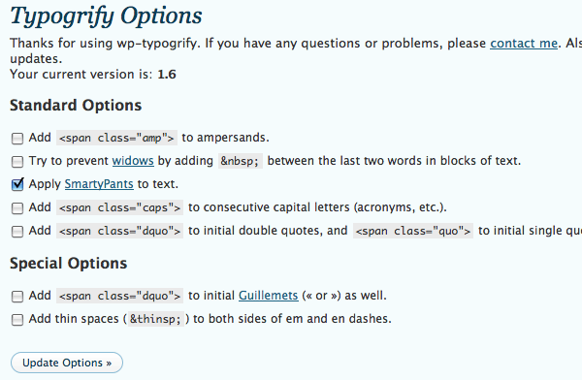Viewport: 582px width, 380px height.
Task: Enable dquo span for initial Guillemets
Action: tap(17, 297)
